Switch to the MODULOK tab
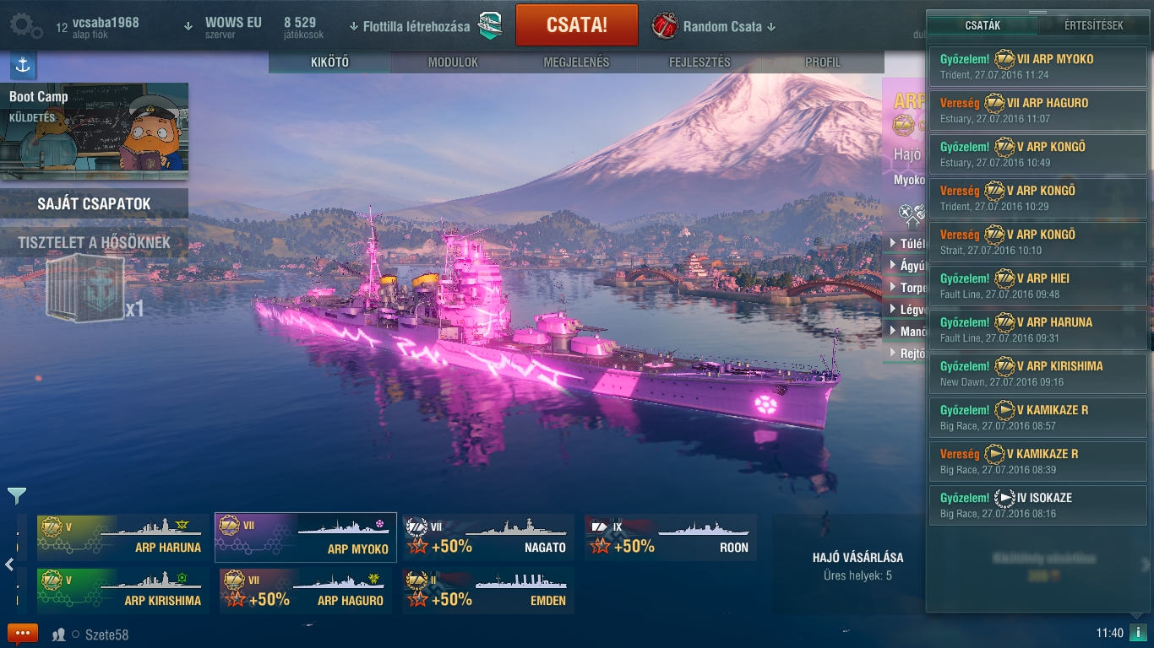This screenshot has width=1154, height=648. [x=453, y=62]
